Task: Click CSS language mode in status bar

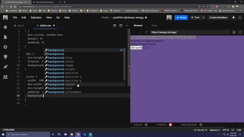Action: (x=239, y=130)
